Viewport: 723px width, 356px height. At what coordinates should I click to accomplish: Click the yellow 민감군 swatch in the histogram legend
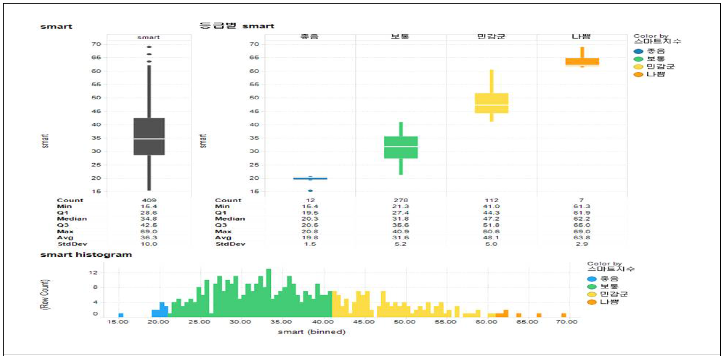592,294
